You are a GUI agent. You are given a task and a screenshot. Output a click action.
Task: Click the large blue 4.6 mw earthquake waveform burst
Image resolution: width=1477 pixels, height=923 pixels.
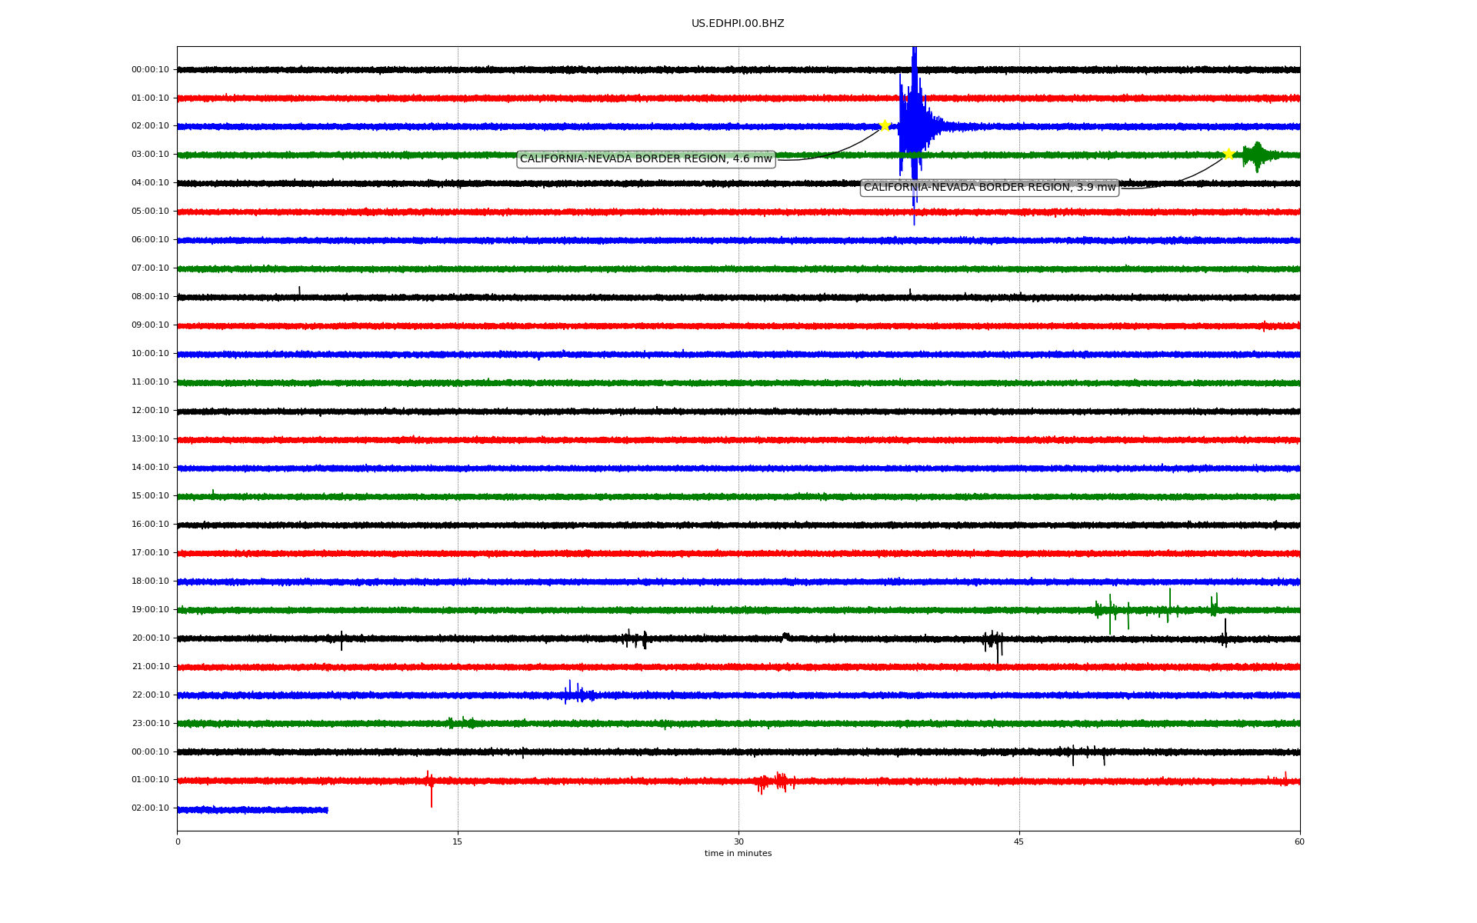click(914, 127)
